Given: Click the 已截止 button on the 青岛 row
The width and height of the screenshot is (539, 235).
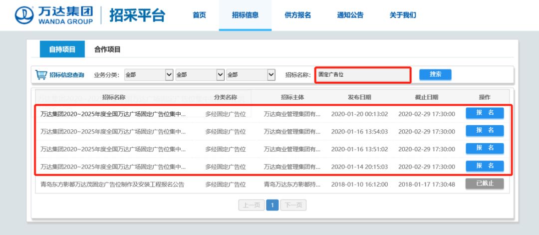Looking at the screenshot, I should [485, 184].
